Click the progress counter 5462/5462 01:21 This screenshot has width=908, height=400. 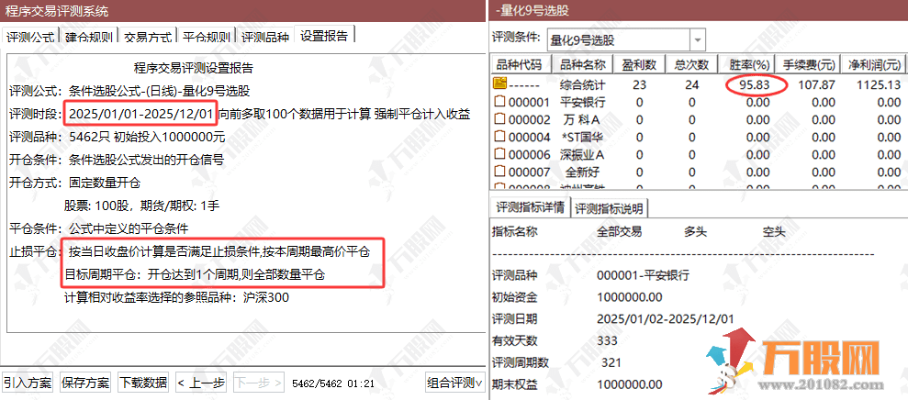[333, 383]
